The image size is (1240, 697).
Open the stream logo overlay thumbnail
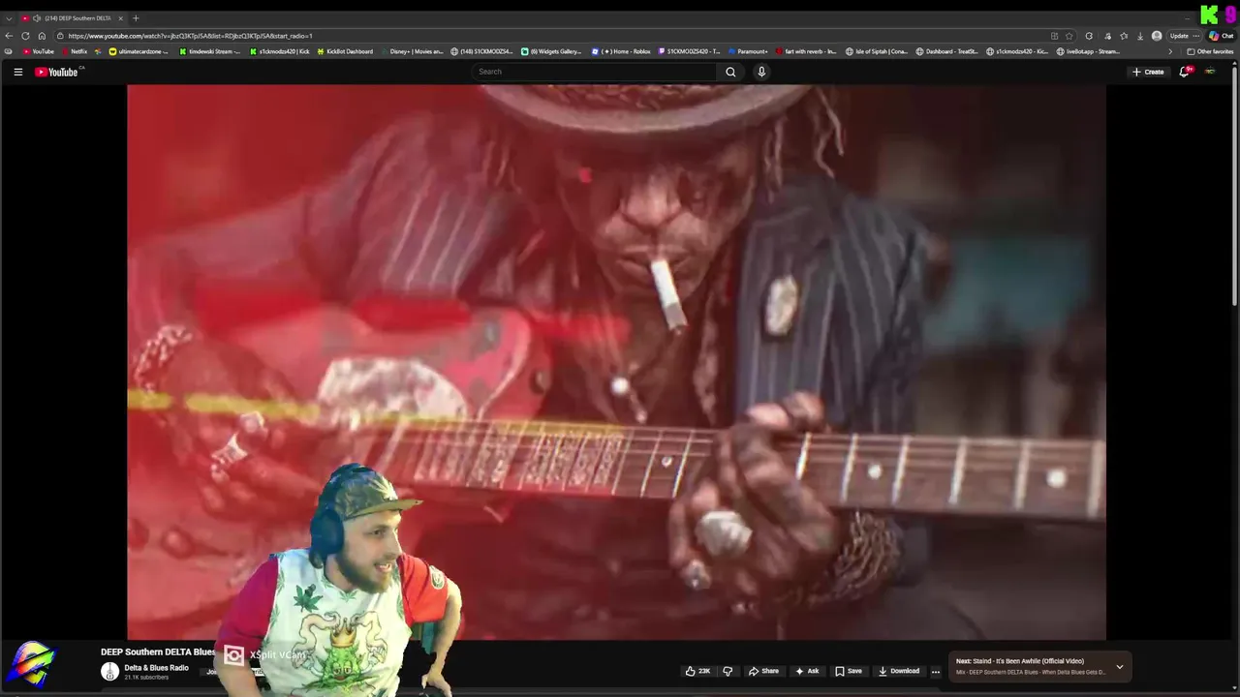tap(31, 664)
